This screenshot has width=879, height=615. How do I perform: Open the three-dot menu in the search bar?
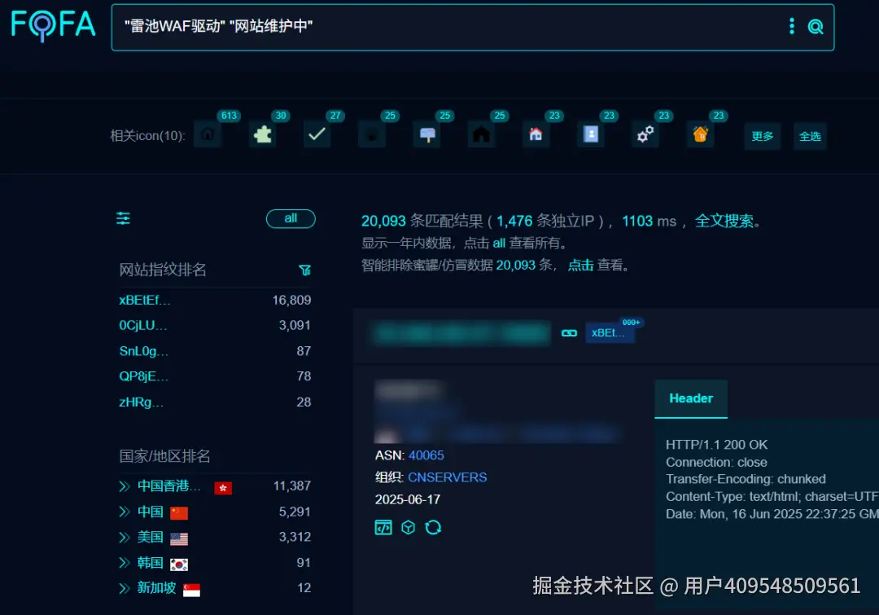[791, 26]
